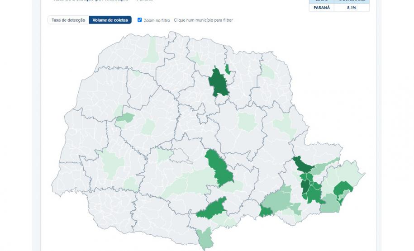Click the 'Zoom no filtro' label

[x=157, y=20]
